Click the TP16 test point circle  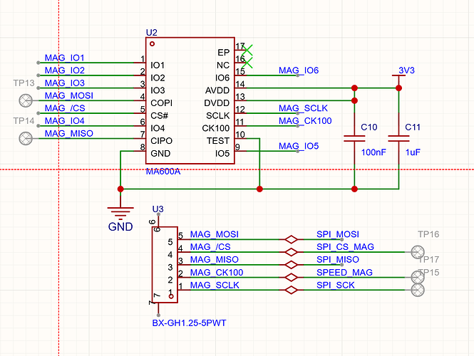click(x=418, y=252)
